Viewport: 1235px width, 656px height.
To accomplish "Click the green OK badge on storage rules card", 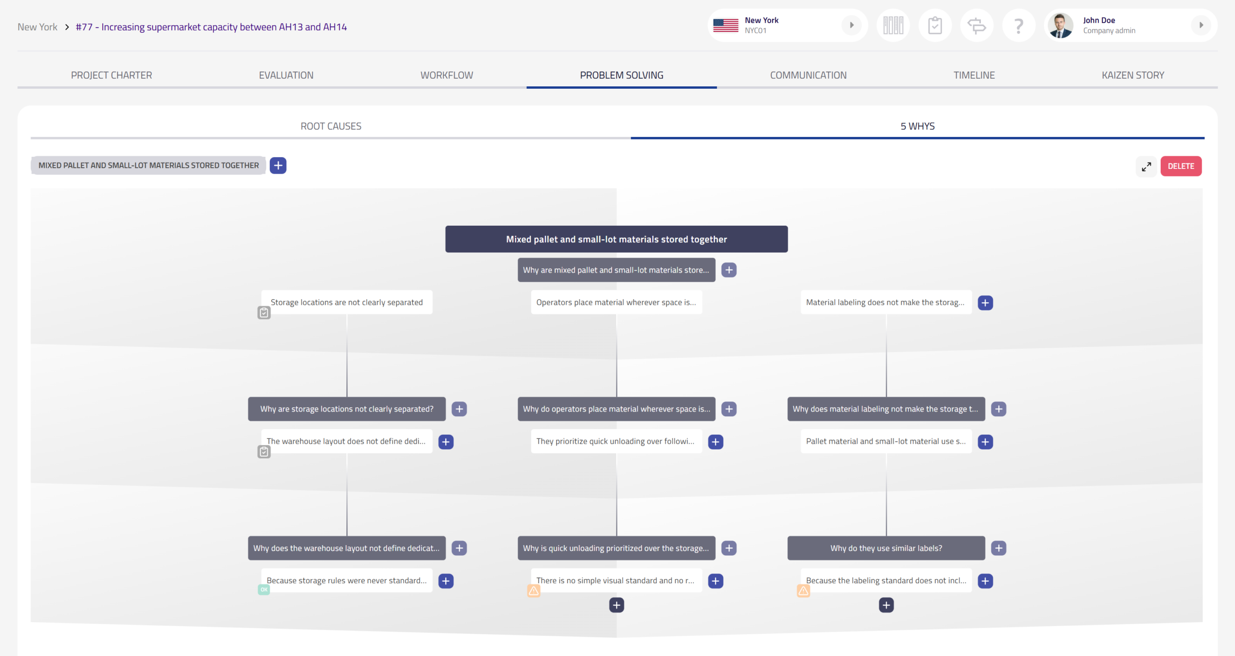I will (264, 589).
